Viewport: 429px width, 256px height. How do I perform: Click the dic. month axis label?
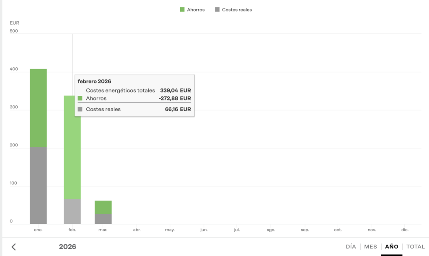coord(405,230)
